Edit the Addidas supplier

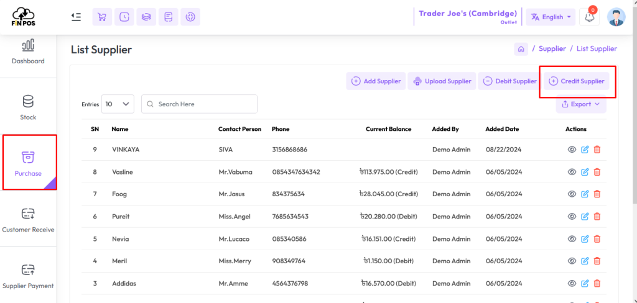pyautogui.click(x=585, y=284)
